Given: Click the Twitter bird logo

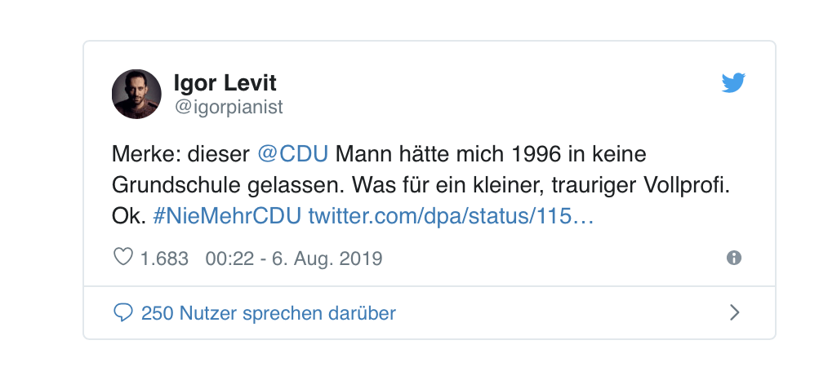Looking at the screenshot, I should (733, 83).
